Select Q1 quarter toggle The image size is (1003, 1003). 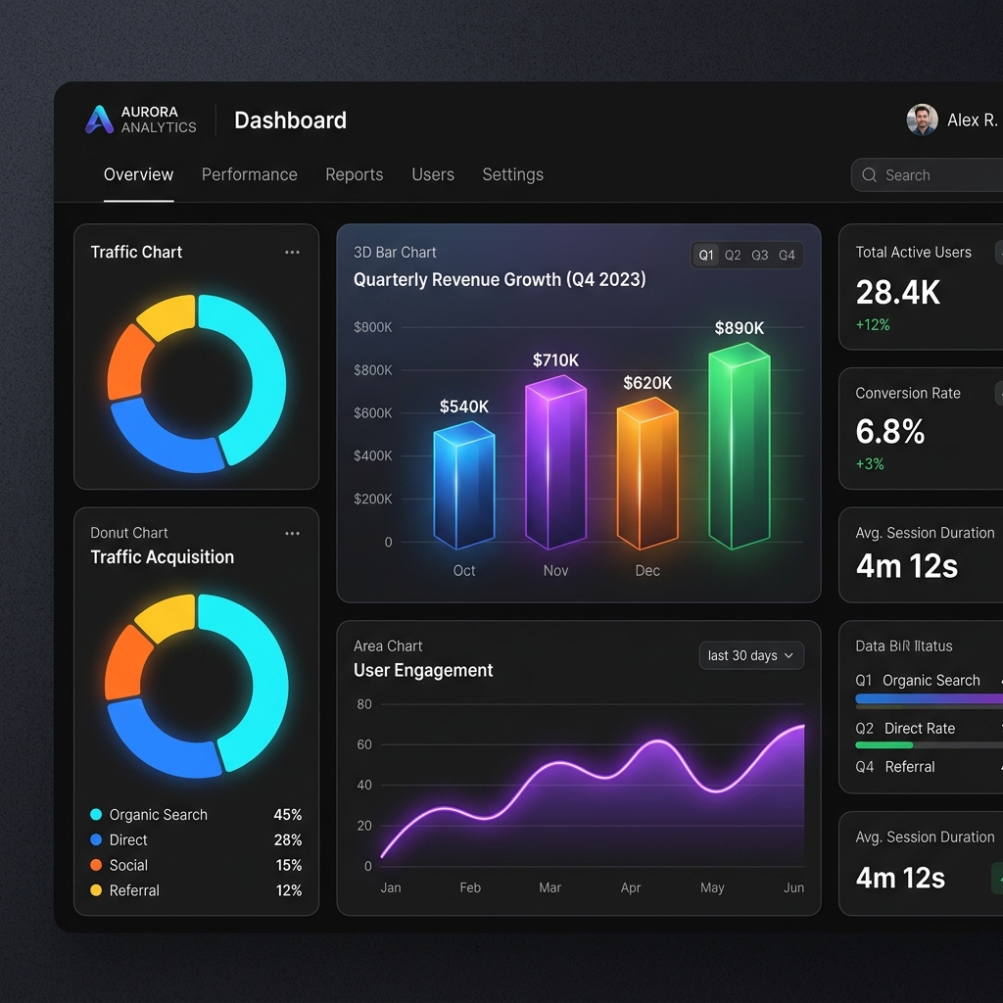tap(706, 256)
